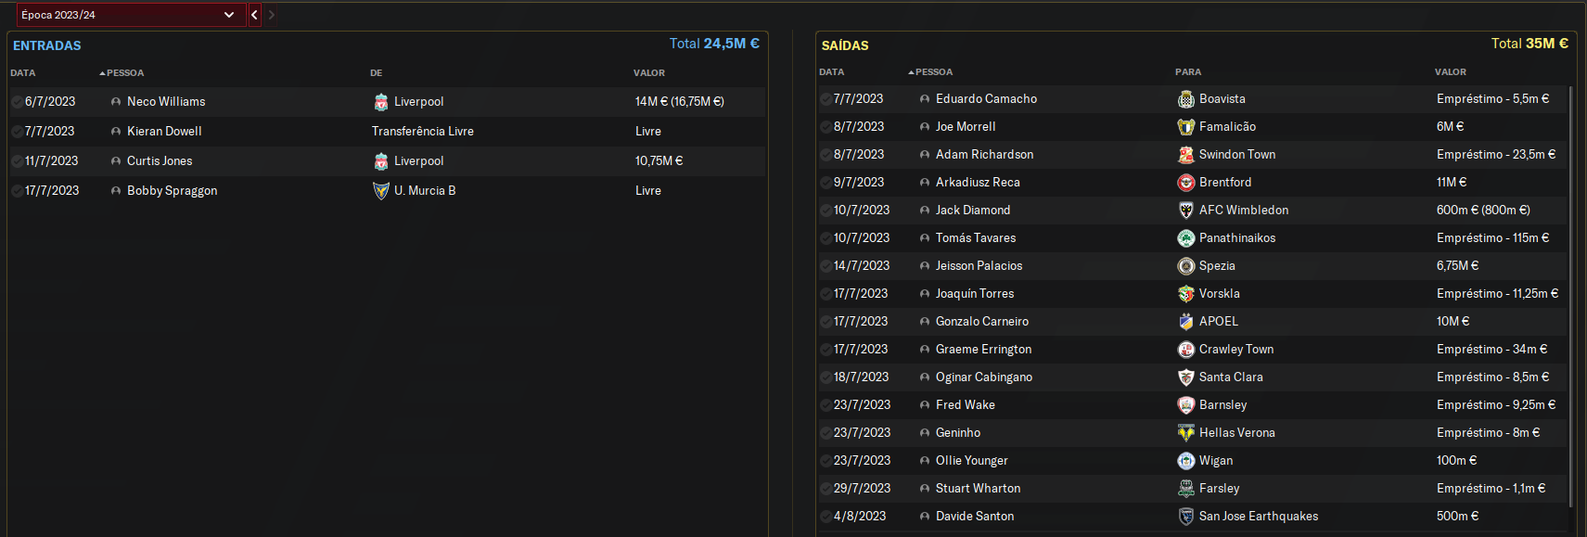Click the Crawley Town club badge

click(x=1185, y=350)
